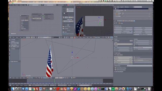Screen dimensions: 162x91
Task: Open Finder from the dock
Action: (x=13, y=89)
